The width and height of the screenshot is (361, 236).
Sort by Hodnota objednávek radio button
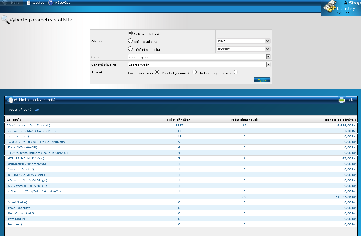pyautogui.click(x=236, y=72)
